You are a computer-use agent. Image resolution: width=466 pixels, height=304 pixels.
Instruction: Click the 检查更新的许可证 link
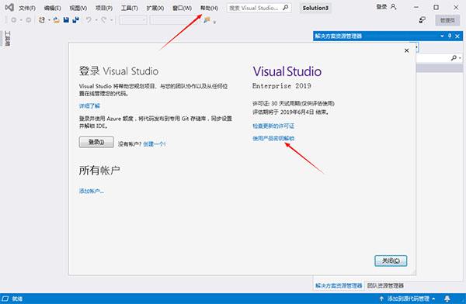[x=273, y=126]
